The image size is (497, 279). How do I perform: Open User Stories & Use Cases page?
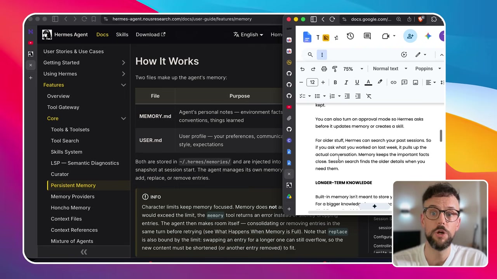point(73,52)
